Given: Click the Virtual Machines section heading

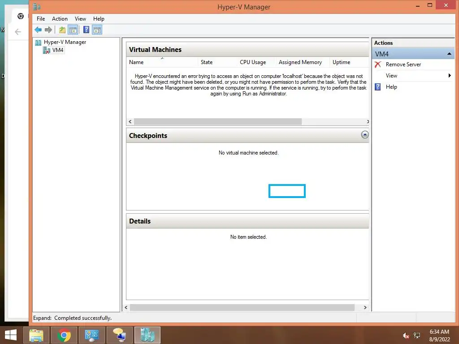Looking at the screenshot, I should coord(155,50).
